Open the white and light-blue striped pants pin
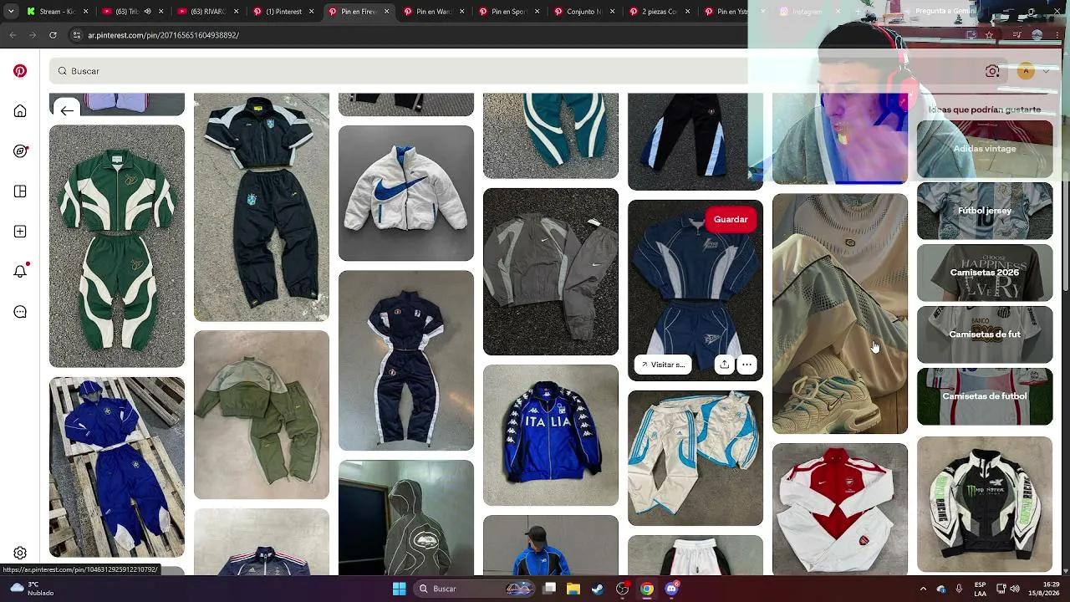Viewport: 1070px width, 602px height. tap(695, 457)
